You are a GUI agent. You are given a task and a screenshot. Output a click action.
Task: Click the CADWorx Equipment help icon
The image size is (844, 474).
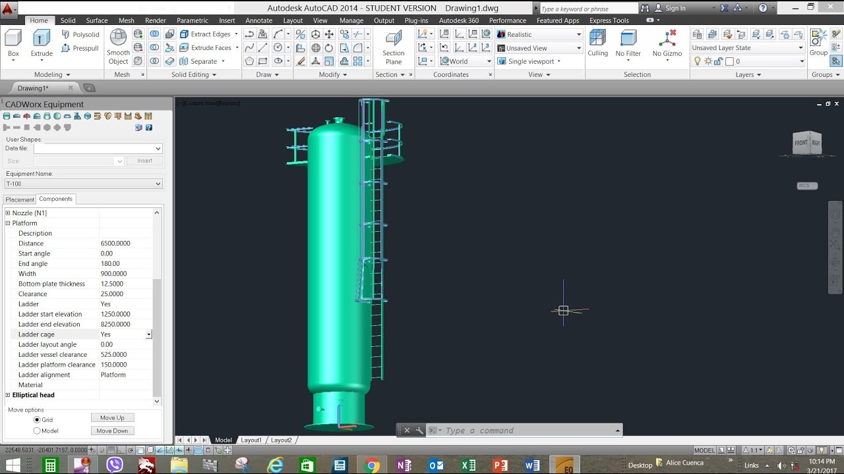coord(148,128)
